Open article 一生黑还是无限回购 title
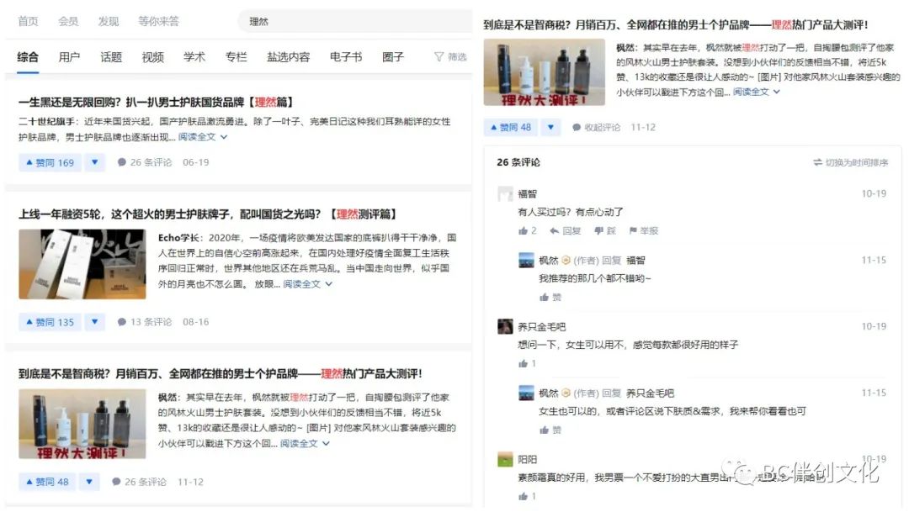 [156, 102]
